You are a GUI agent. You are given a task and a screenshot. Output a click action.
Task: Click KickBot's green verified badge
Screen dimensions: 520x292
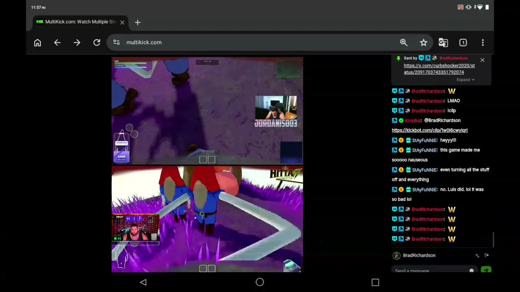pos(401,120)
